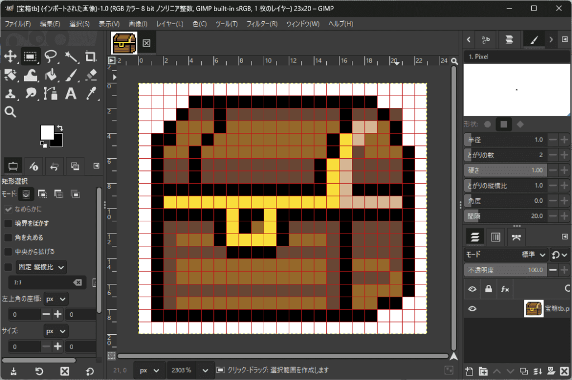
Task: Activate the Crop tool
Action: pos(90,56)
